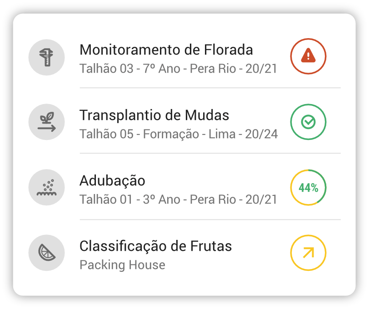Open Classificação de Frutas task
Viewport: 369px width, 309px height.
coord(155,246)
